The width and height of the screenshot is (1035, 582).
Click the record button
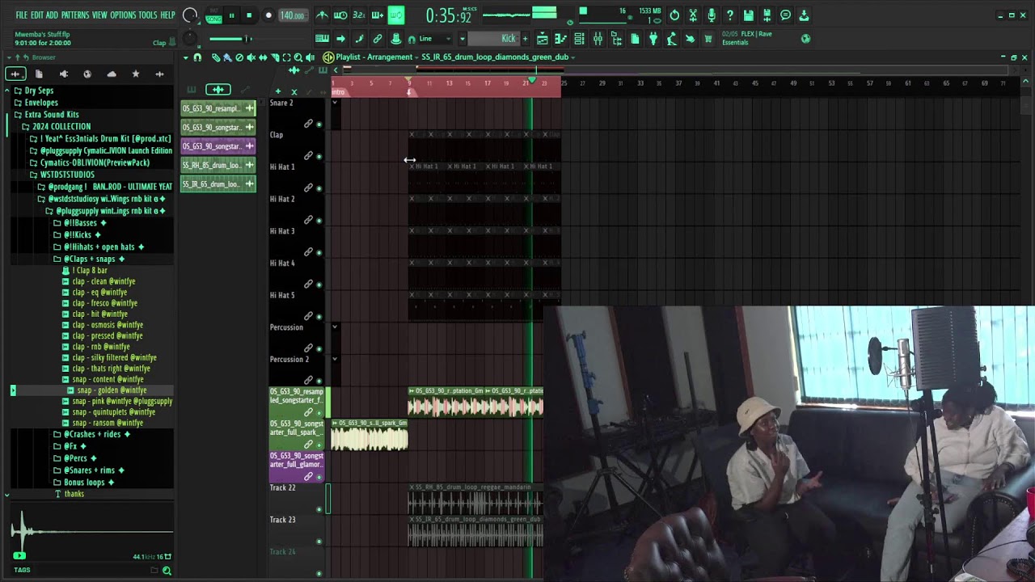point(268,15)
